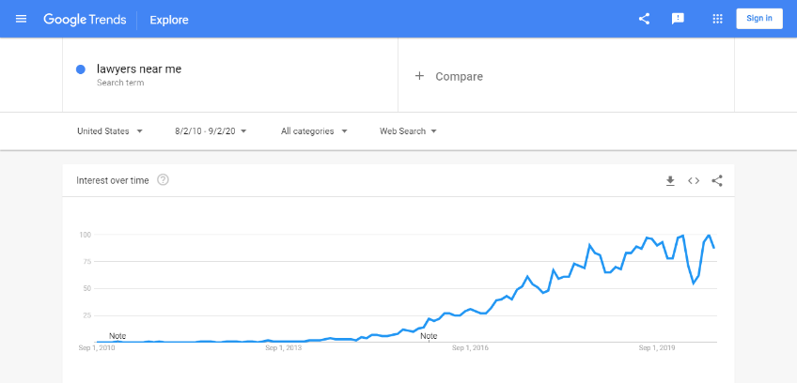The width and height of the screenshot is (797, 383).
Task: Select the Explore header item
Action: 169,19
